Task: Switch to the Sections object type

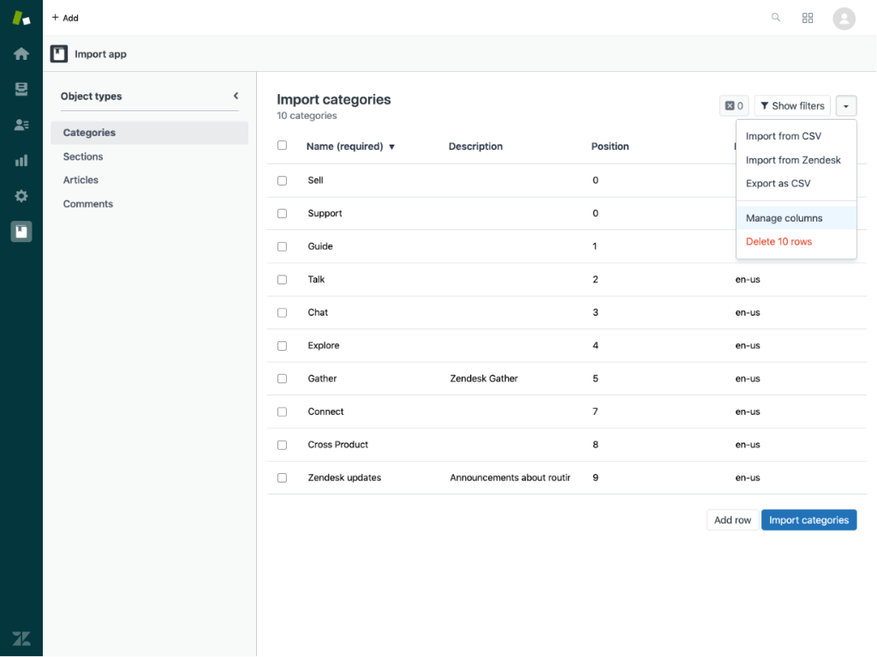Action: [x=82, y=156]
